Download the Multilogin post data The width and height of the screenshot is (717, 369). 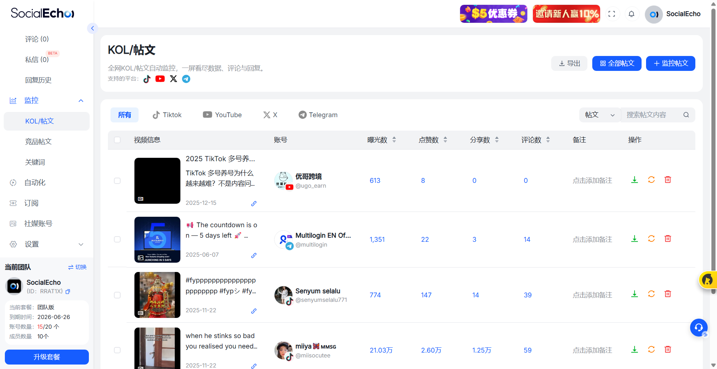tap(634, 239)
